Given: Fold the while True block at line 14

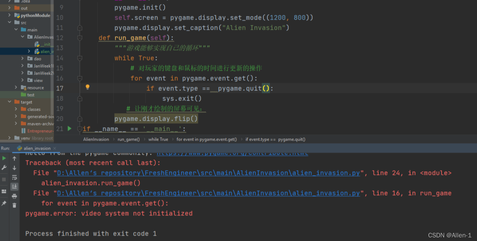Looking at the screenshot, I should pyautogui.click(x=80, y=58).
